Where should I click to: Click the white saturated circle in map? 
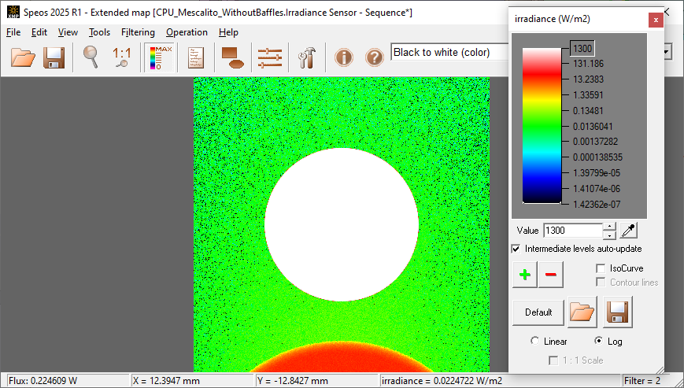342,224
